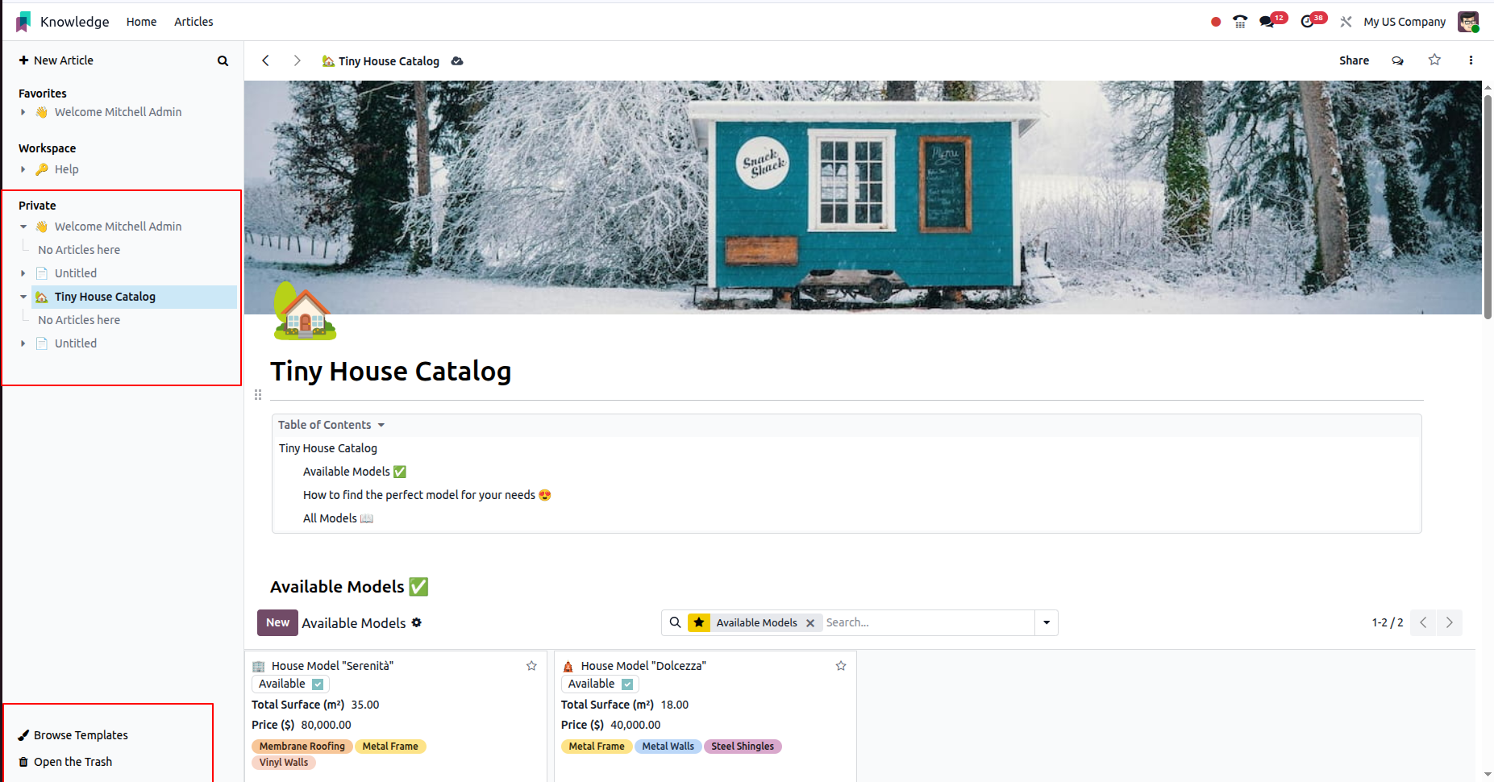Go to previous page of records

point(1423,622)
